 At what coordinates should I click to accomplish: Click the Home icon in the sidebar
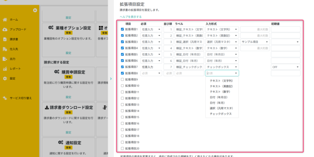(5, 20)
